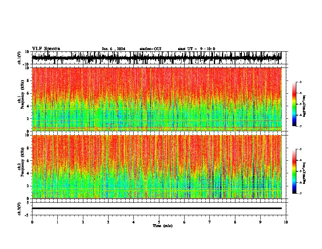Click time axis tick label "1"

coord(57,222)
